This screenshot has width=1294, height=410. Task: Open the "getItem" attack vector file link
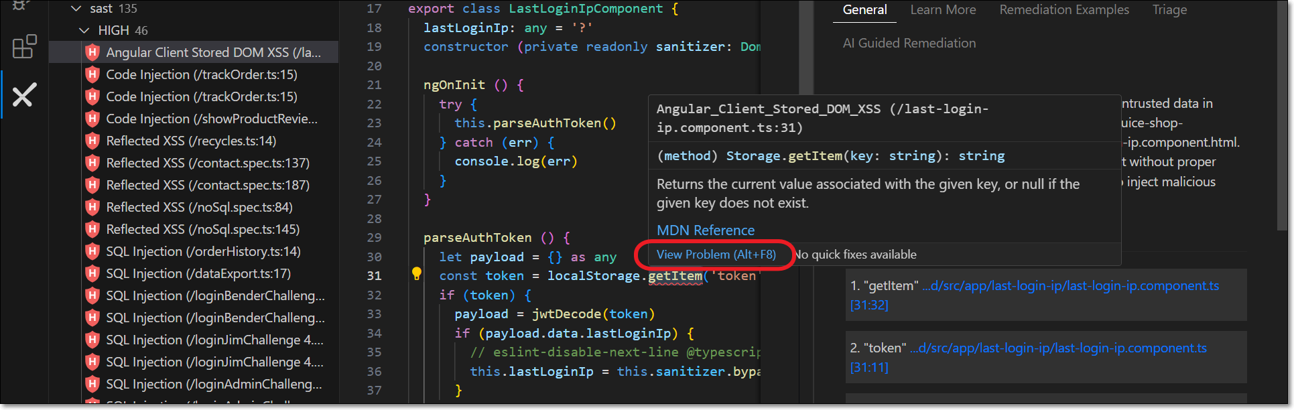point(1070,286)
